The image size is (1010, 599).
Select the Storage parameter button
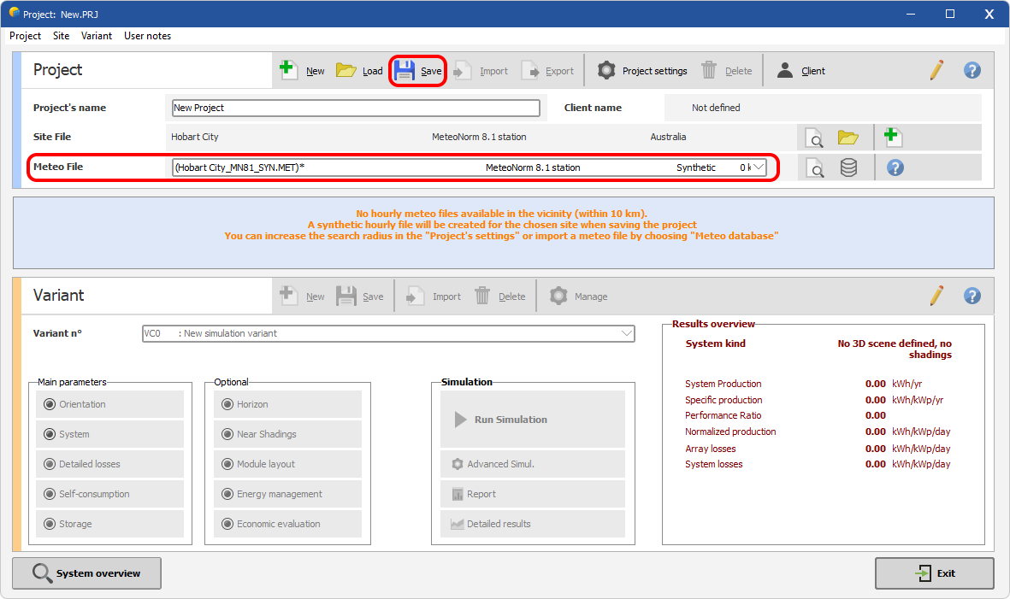point(110,524)
